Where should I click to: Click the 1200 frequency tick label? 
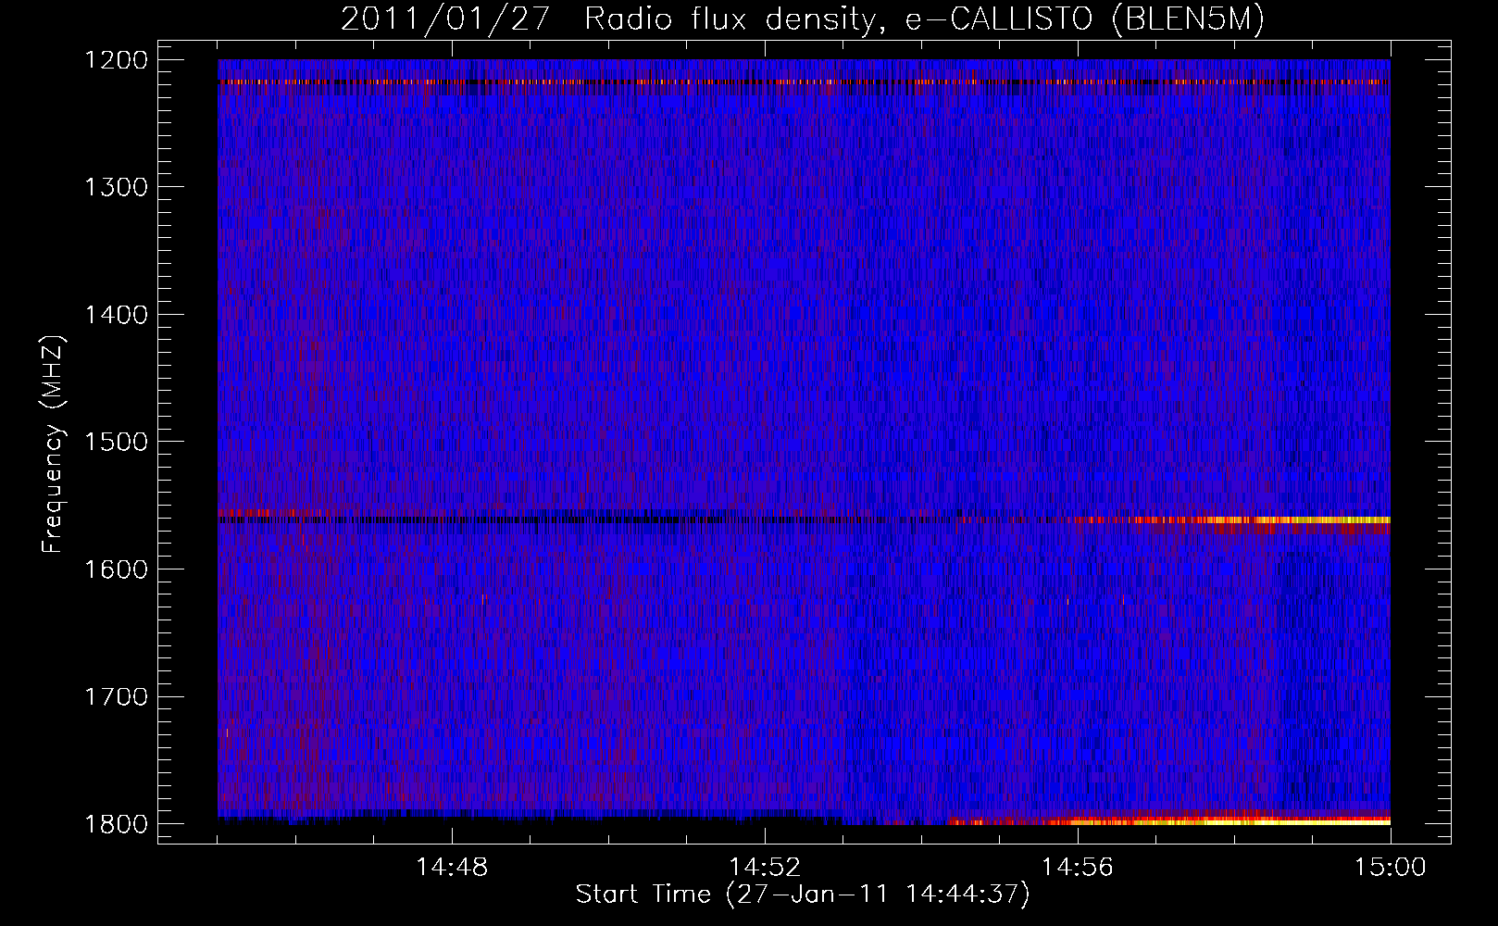click(116, 60)
